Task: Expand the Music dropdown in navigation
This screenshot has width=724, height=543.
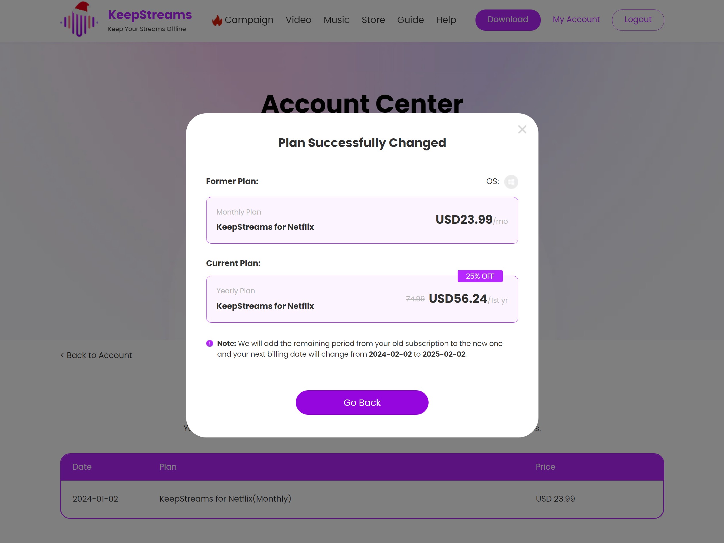Action: click(336, 20)
